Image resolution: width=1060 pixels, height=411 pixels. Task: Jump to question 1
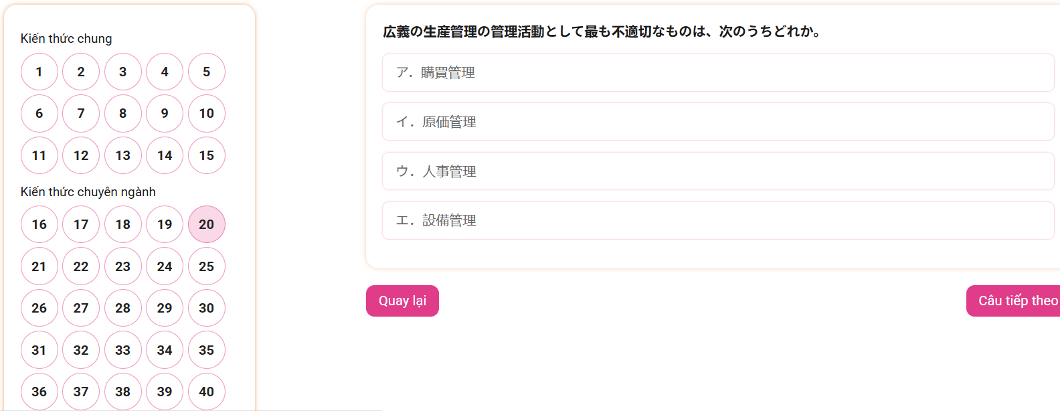point(39,72)
